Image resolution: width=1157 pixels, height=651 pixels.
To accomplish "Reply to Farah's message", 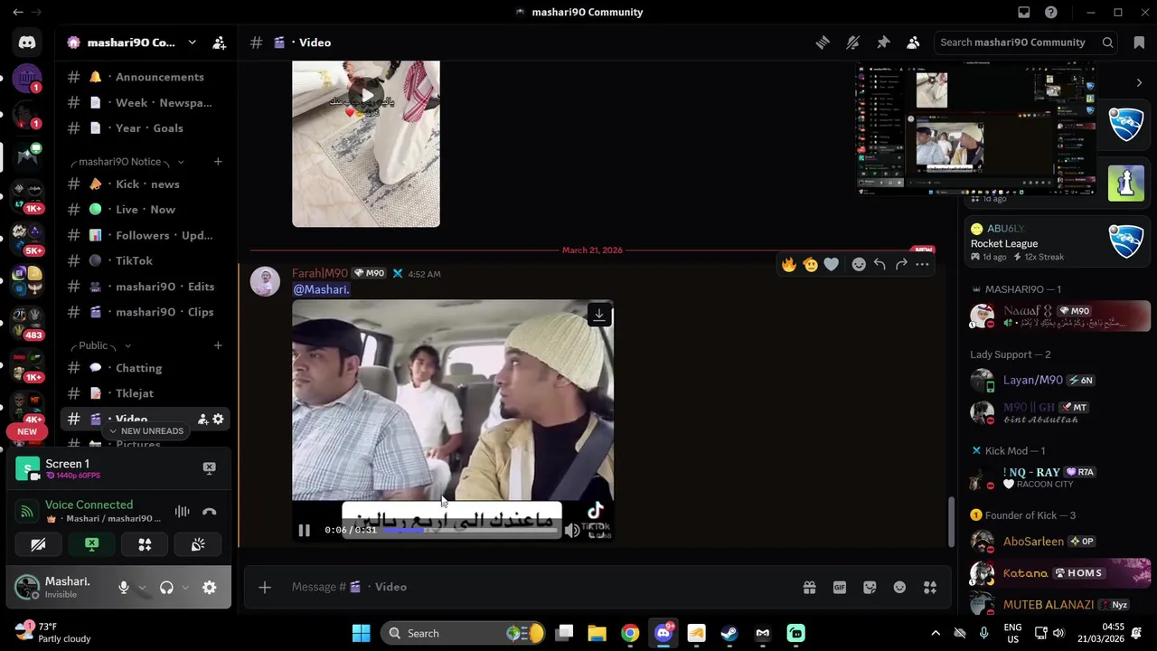I will [880, 264].
